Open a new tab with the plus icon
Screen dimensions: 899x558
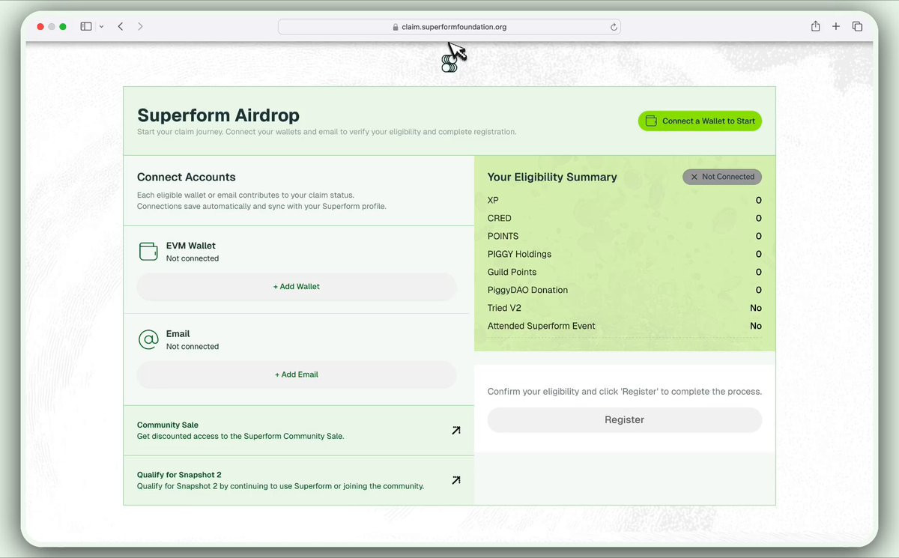click(x=836, y=26)
